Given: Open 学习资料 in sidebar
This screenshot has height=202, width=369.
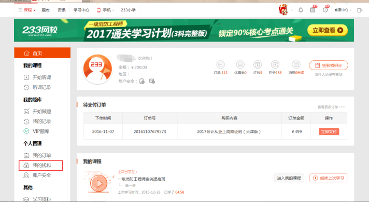Looking at the screenshot, I should point(41,199).
